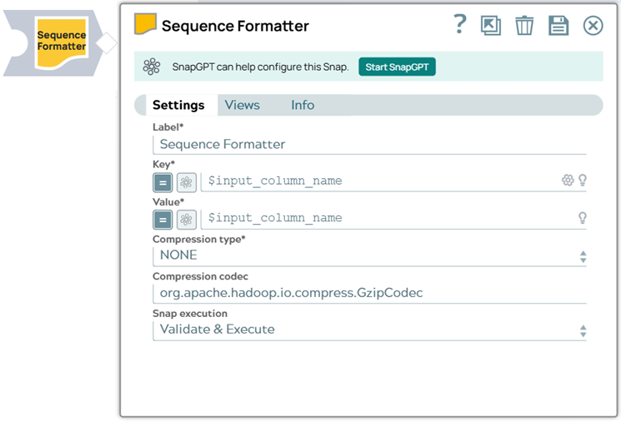621x421 pixels.
Task: Toggle expression mode for Key field
Action: tap(163, 183)
